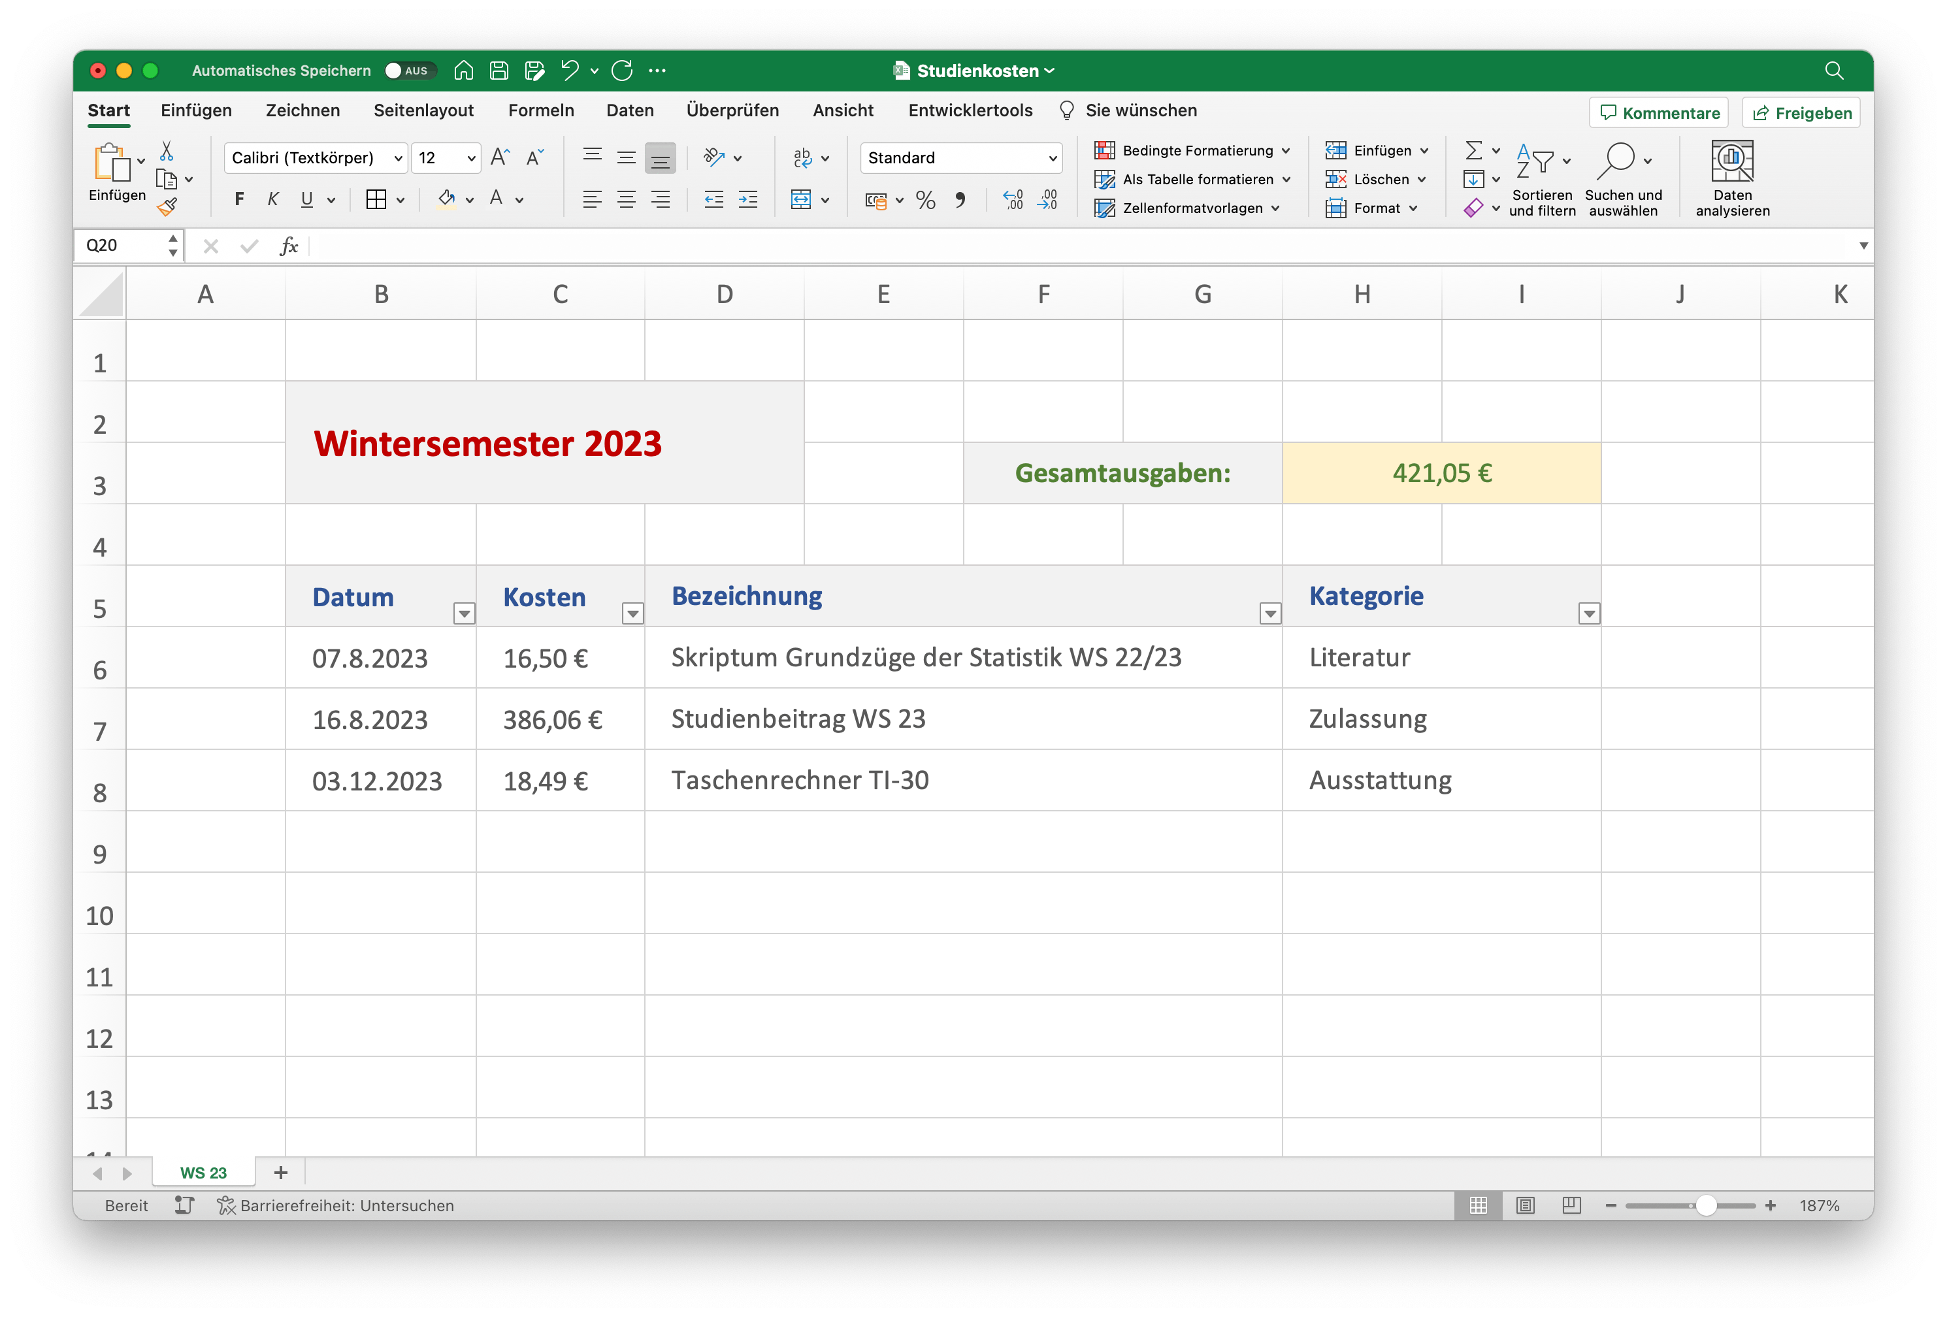1947x1317 pixels.
Task: Click the save icon in title bar
Action: [x=499, y=71]
